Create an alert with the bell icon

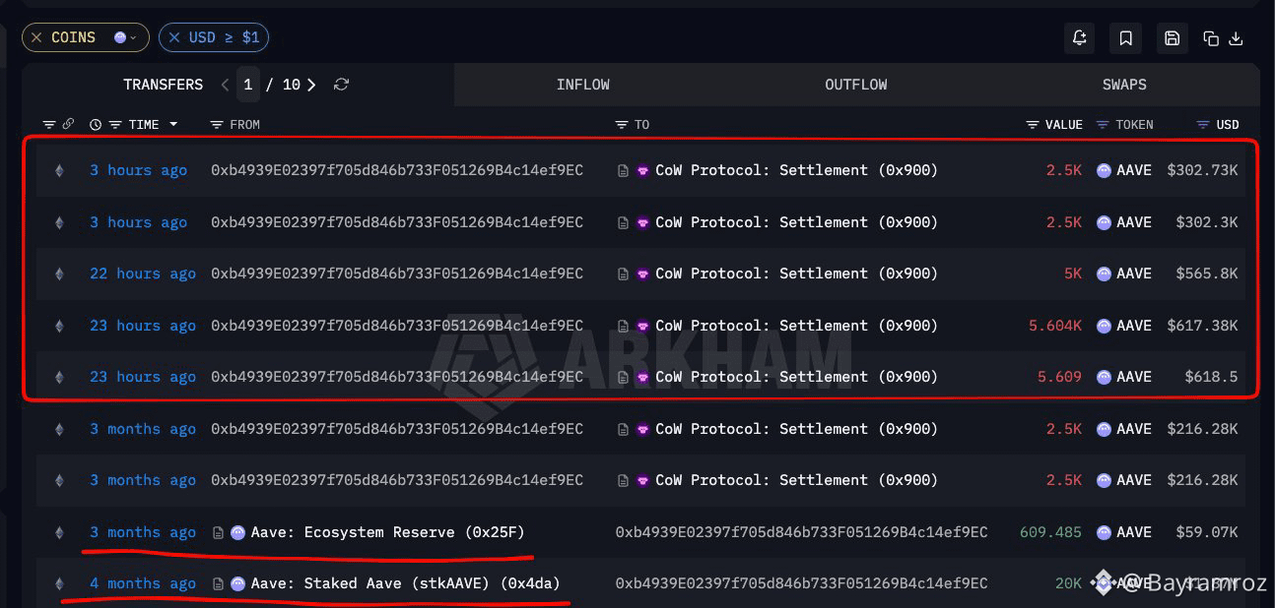coord(1080,38)
